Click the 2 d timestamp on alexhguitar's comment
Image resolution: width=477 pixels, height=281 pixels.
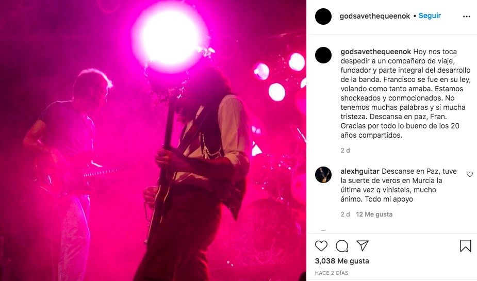(346, 214)
